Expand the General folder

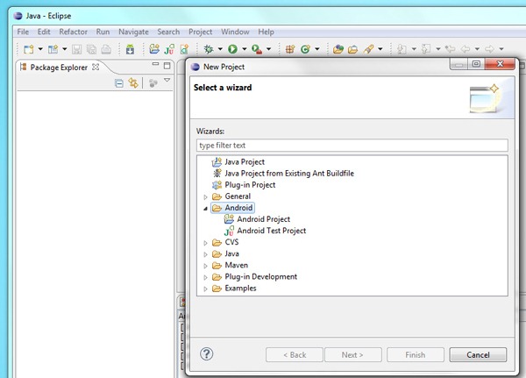coord(205,196)
